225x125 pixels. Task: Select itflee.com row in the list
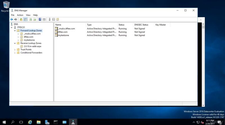coord(63,32)
